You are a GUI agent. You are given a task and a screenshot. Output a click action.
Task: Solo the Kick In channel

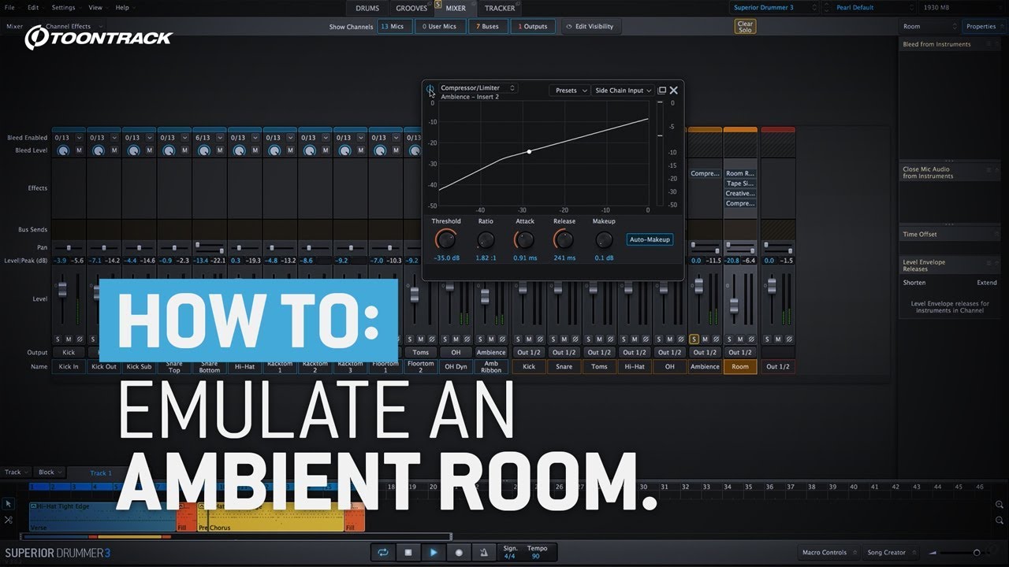click(x=58, y=339)
